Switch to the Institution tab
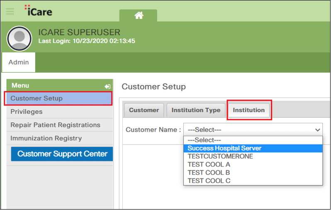 249,110
